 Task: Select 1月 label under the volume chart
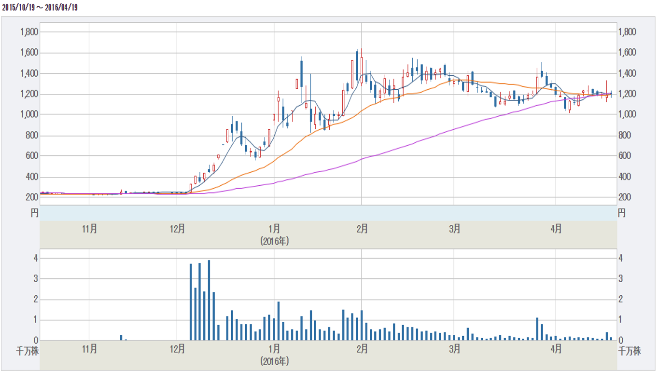274,349
